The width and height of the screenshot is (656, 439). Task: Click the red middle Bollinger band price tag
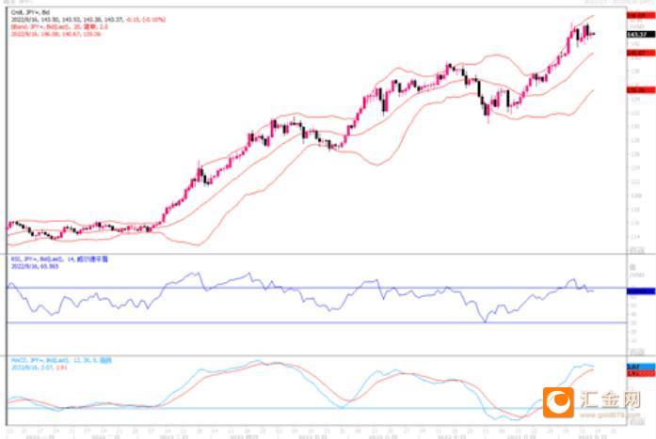point(641,53)
